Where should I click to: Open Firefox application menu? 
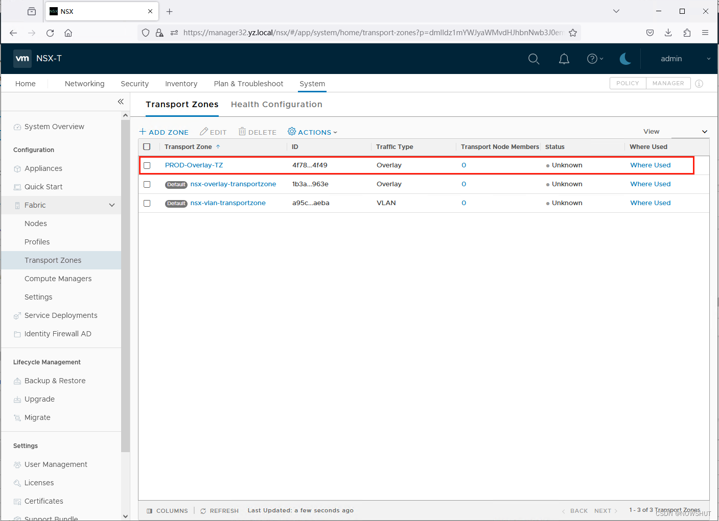(x=705, y=33)
